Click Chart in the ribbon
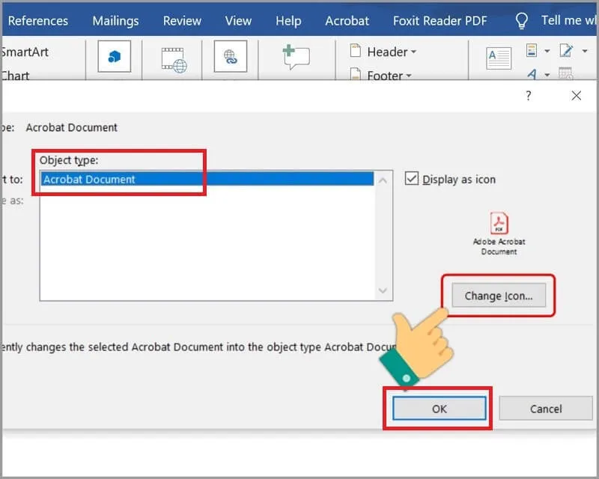The width and height of the screenshot is (599, 479). point(14,76)
